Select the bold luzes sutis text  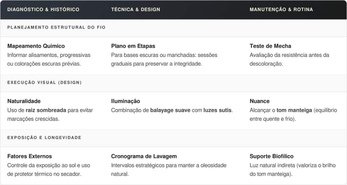click(x=218, y=110)
